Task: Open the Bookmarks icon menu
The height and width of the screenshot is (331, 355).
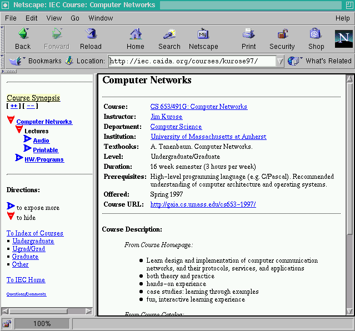Action: click(x=16, y=61)
